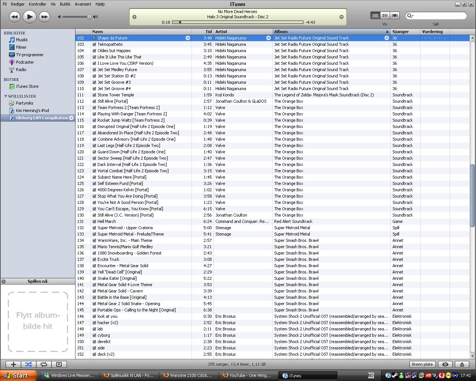Uncheck the Shape da Future checkbox
The height and width of the screenshot is (381, 476).
tap(94, 38)
